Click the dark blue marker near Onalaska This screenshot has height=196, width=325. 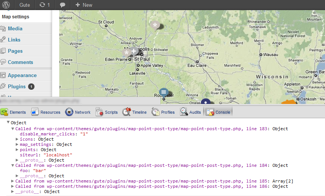point(206,101)
